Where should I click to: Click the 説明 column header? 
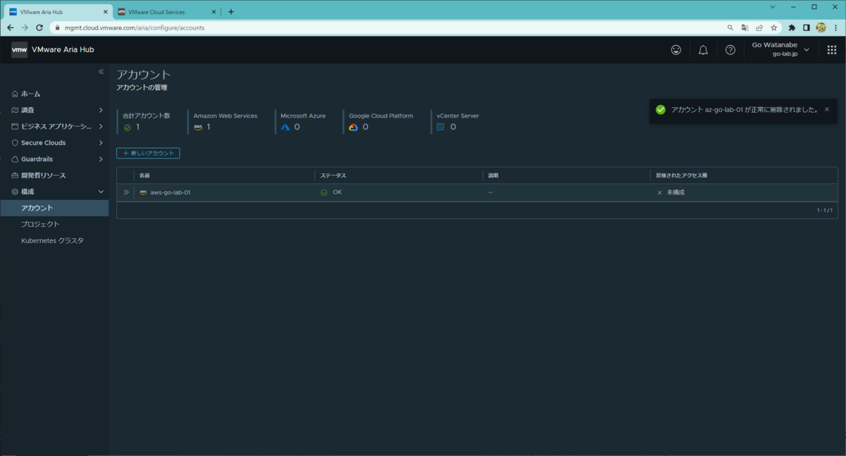pos(493,175)
